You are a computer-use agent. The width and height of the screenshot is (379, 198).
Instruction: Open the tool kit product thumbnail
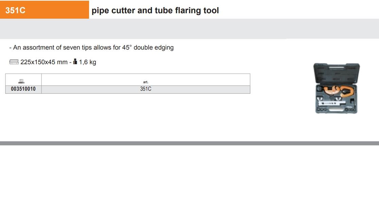tap(336, 88)
